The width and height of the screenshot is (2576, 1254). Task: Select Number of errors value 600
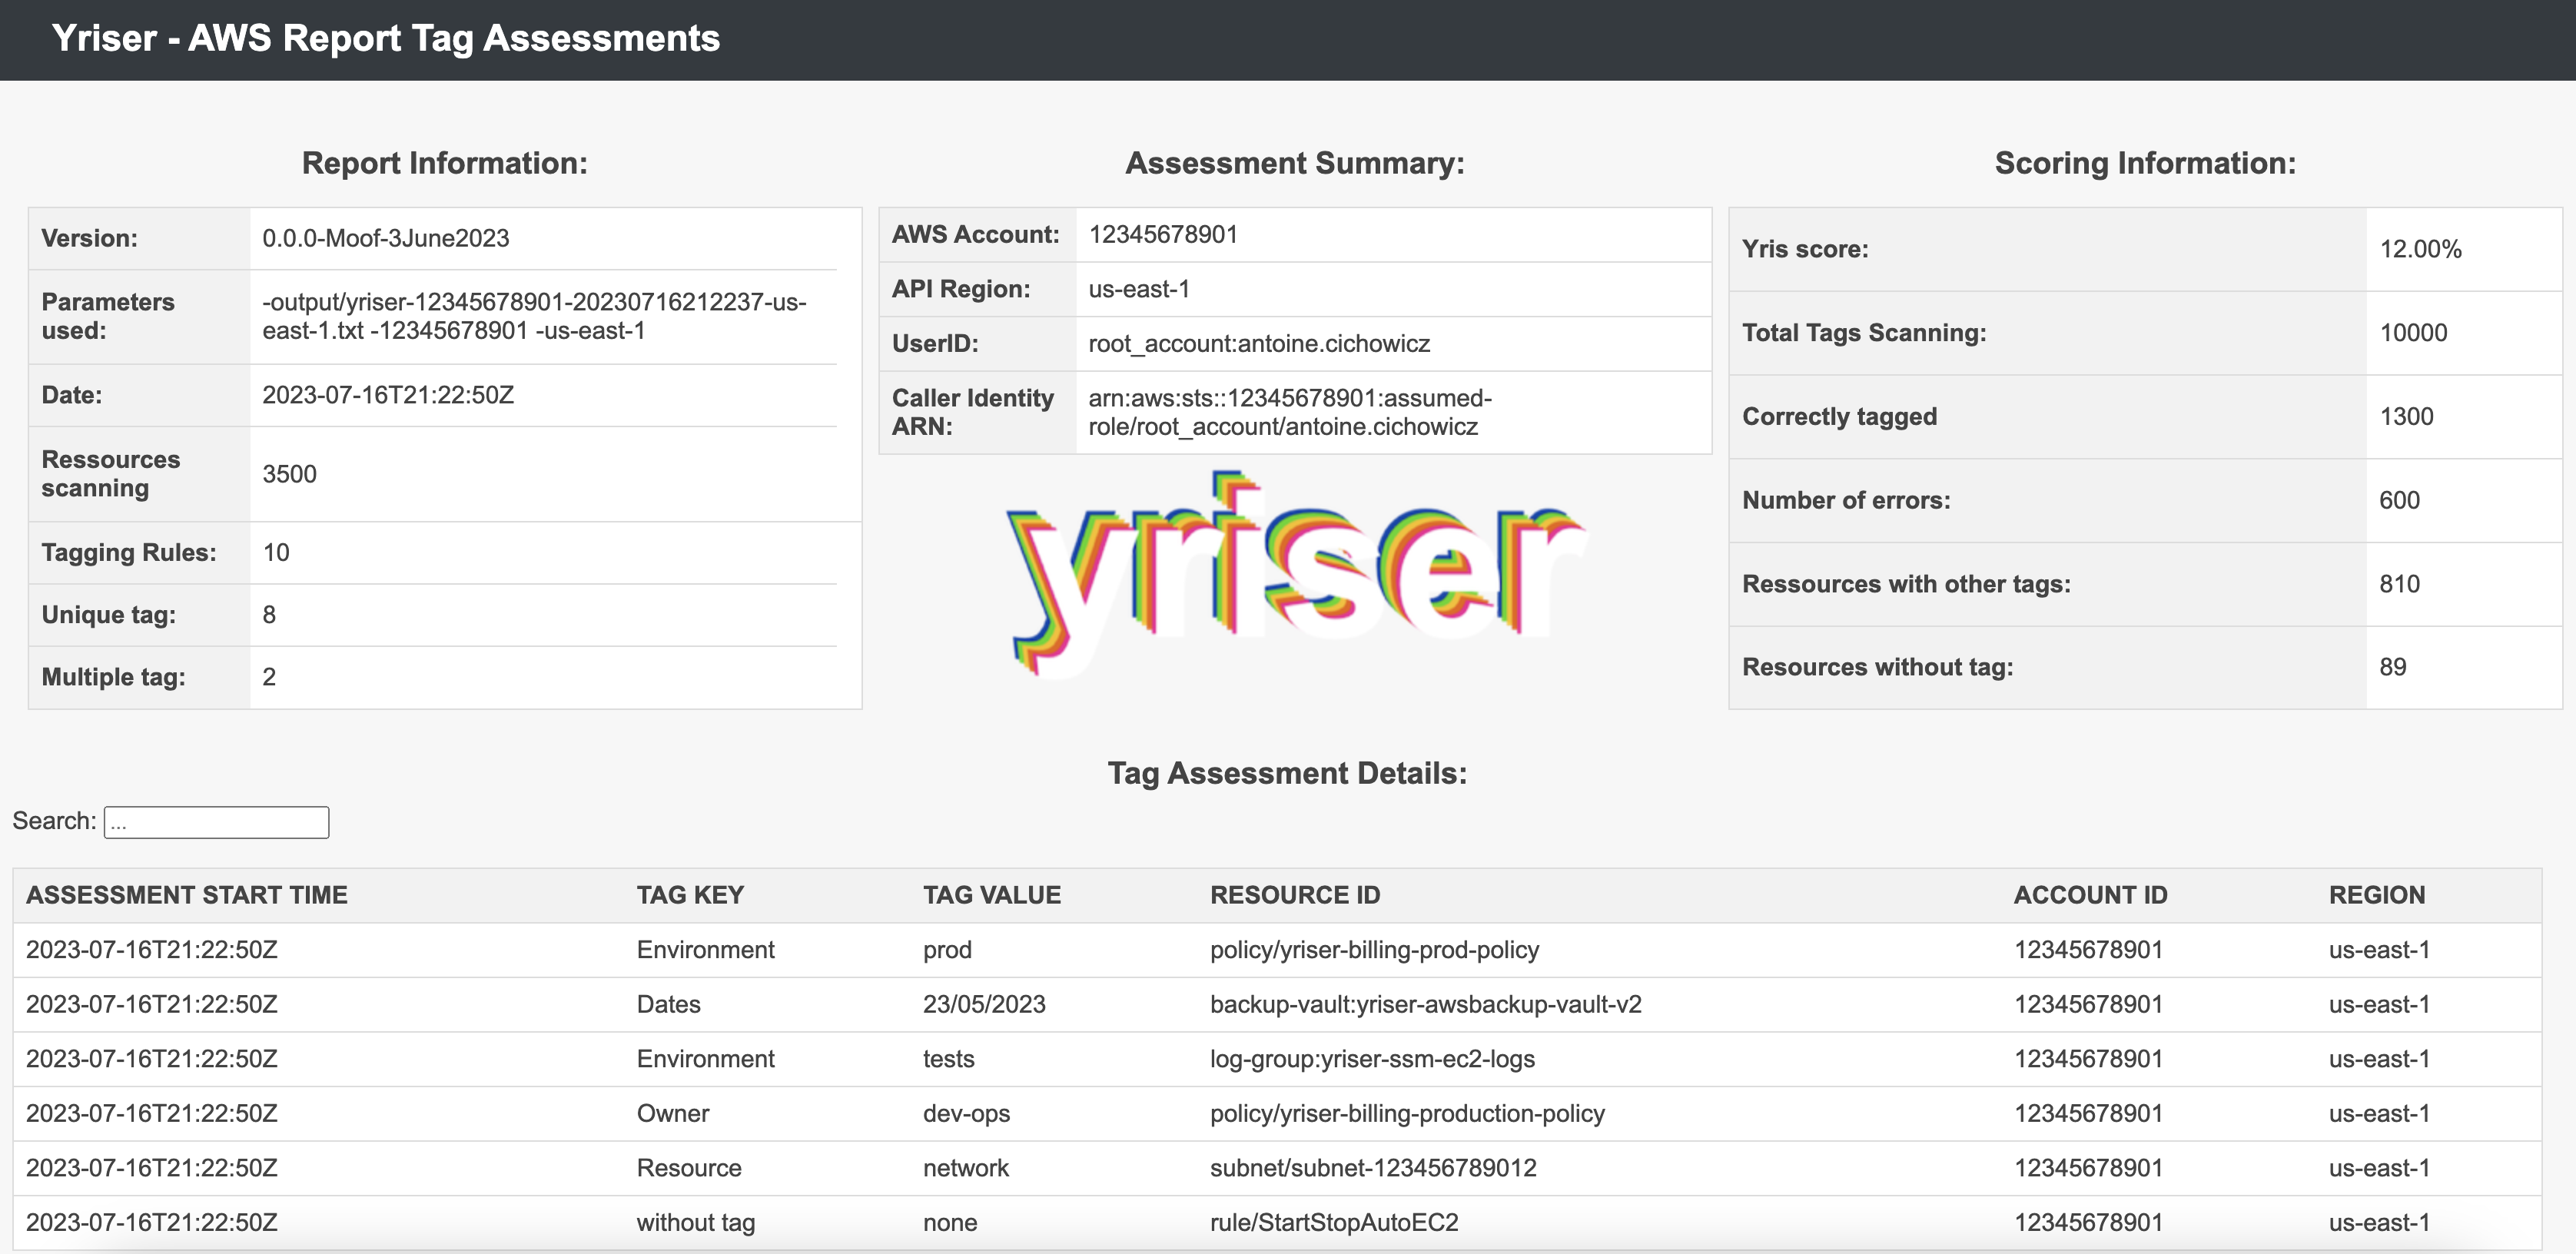tap(2399, 500)
